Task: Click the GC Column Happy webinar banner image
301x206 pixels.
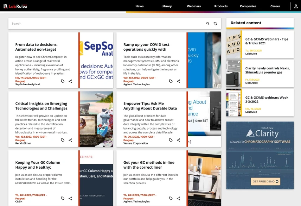Action: [x=96, y=178]
